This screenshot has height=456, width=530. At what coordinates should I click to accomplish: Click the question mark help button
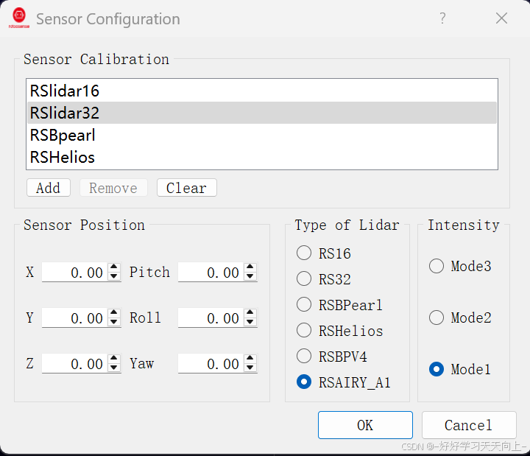[442, 18]
